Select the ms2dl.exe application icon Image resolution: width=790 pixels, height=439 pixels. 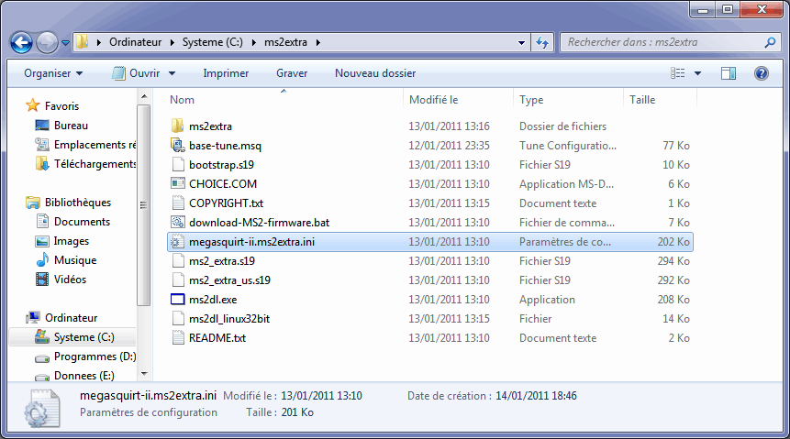178,300
